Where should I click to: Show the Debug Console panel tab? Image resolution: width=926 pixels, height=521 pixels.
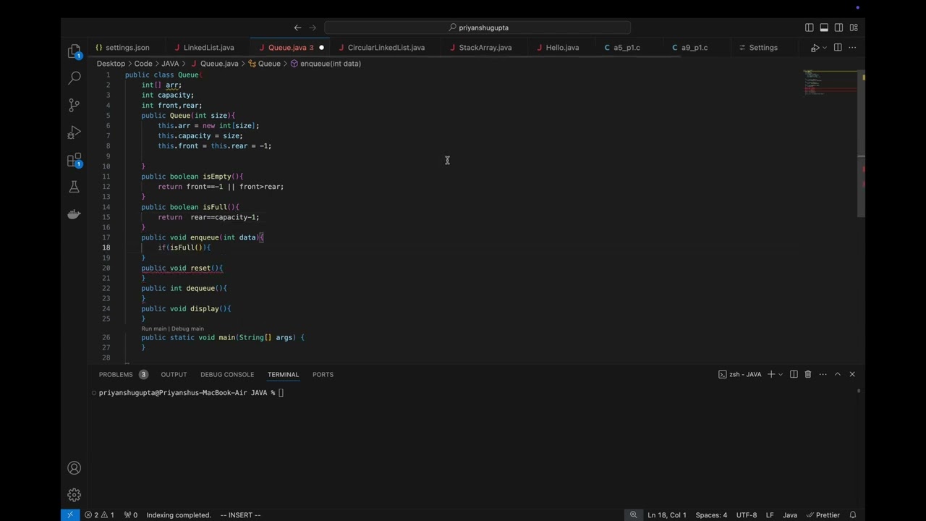click(x=227, y=374)
